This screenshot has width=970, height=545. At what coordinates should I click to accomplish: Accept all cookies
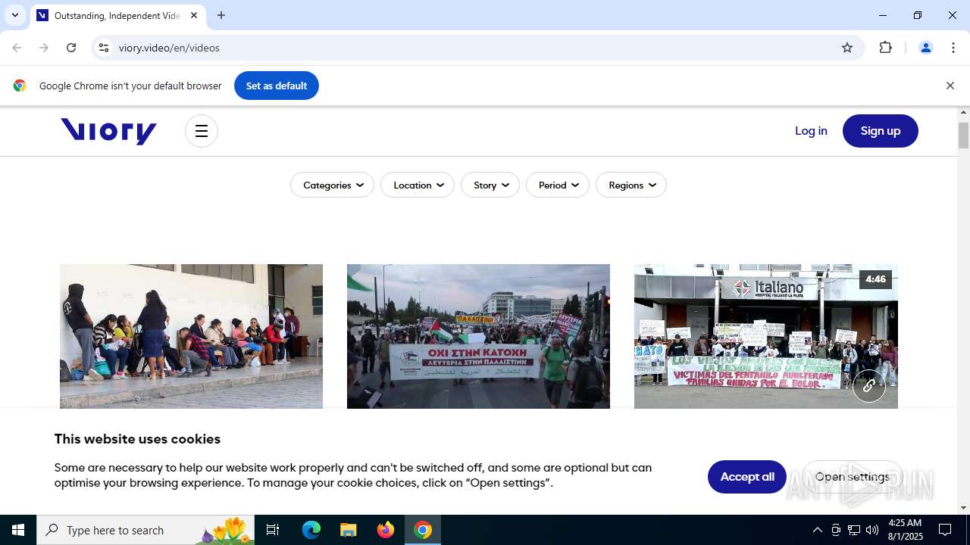[747, 477]
